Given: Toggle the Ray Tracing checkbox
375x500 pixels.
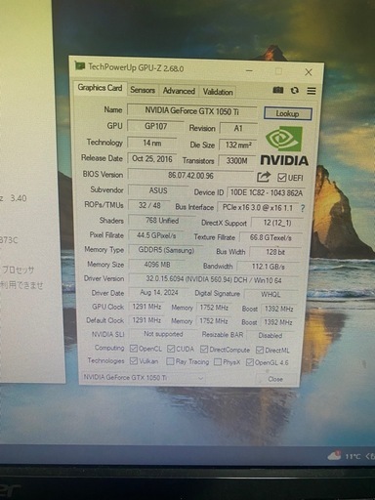Looking at the screenshot, I should point(170,361).
